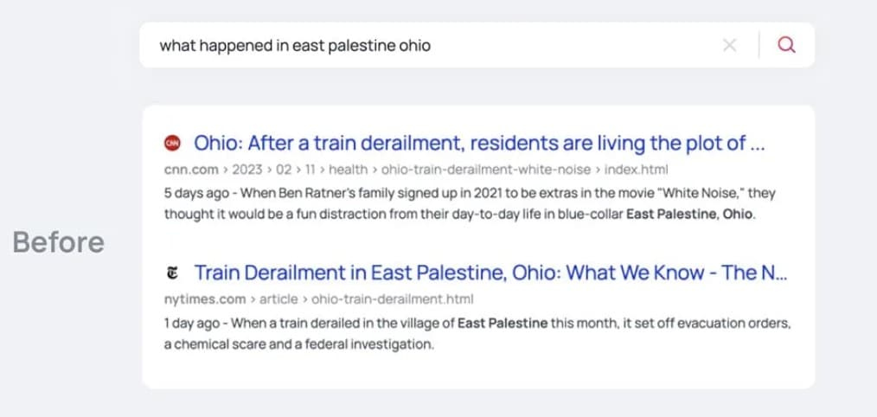Open 'Train Derailment in East Palestine, Ohio: What We Know' headline
The width and height of the screenshot is (877, 417).
(490, 273)
